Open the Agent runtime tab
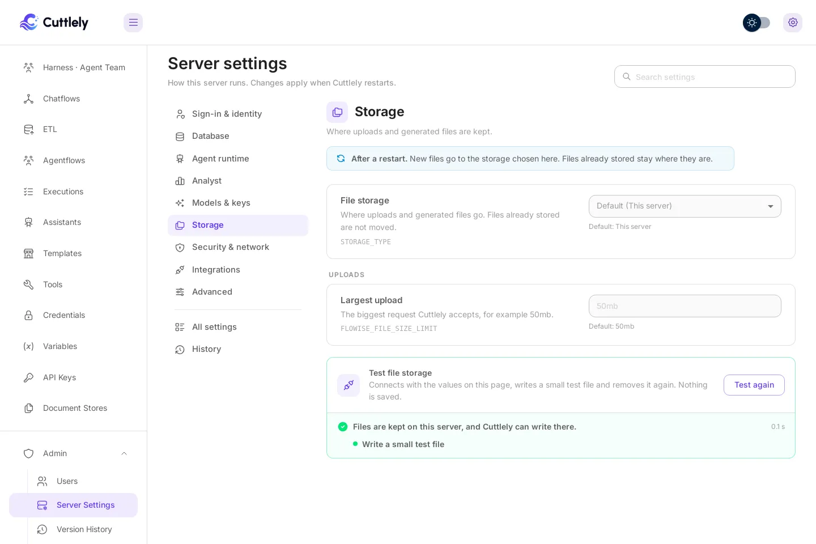This screenshot has height=544, width=816. click(238, 159)
